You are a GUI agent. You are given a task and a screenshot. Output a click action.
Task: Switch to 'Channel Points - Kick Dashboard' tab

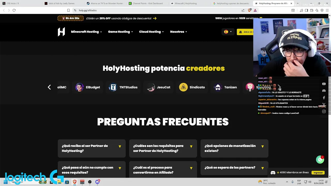click(x=147, y=3)
